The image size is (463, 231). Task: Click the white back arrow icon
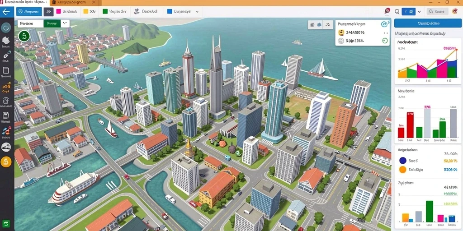[x=6, y=12]
